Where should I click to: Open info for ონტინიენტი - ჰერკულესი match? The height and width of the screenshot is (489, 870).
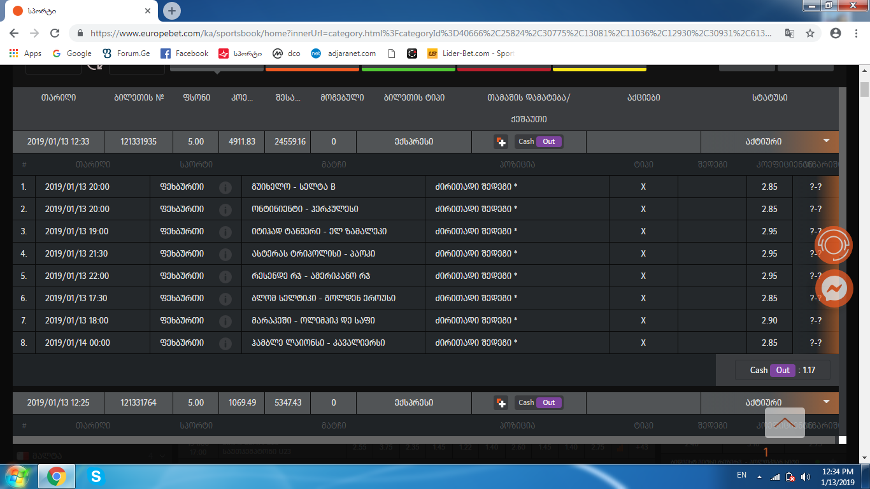(x=225, y=209)
